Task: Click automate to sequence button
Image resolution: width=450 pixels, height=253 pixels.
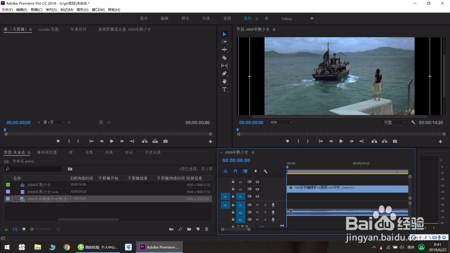Action: (171, 229)
